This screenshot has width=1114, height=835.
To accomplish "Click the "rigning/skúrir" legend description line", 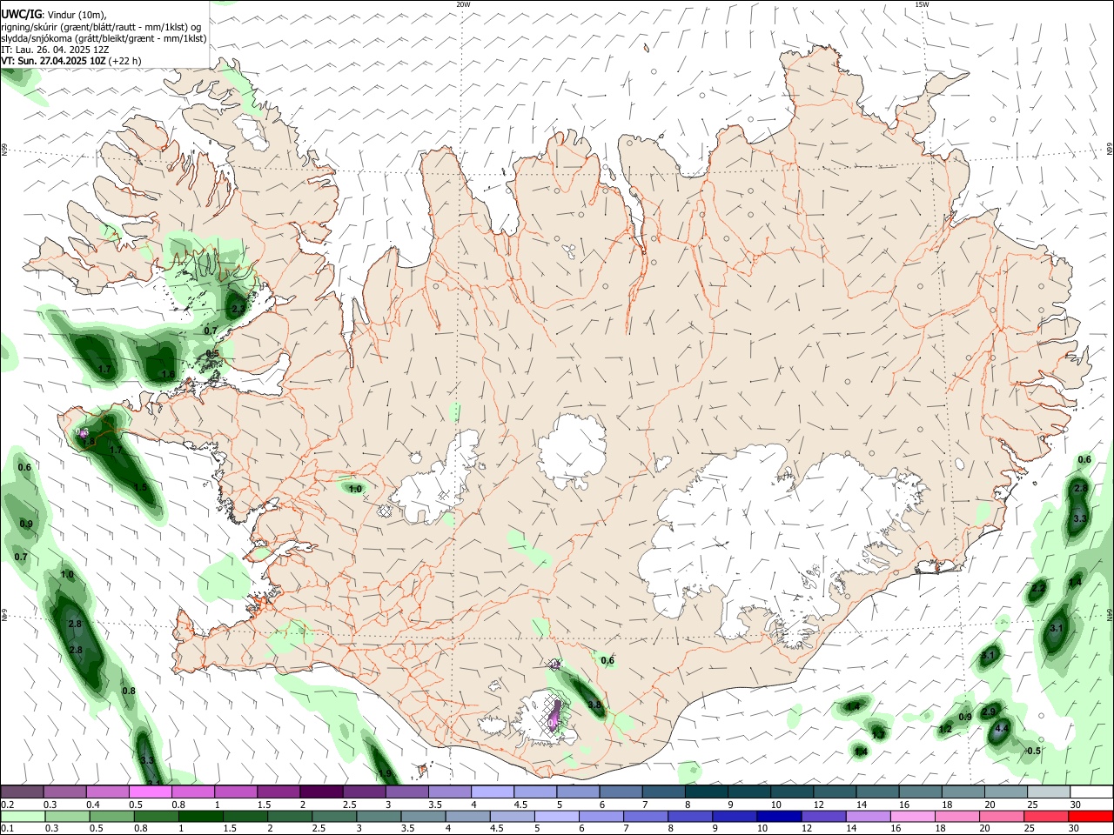I will tap(103, 27).
